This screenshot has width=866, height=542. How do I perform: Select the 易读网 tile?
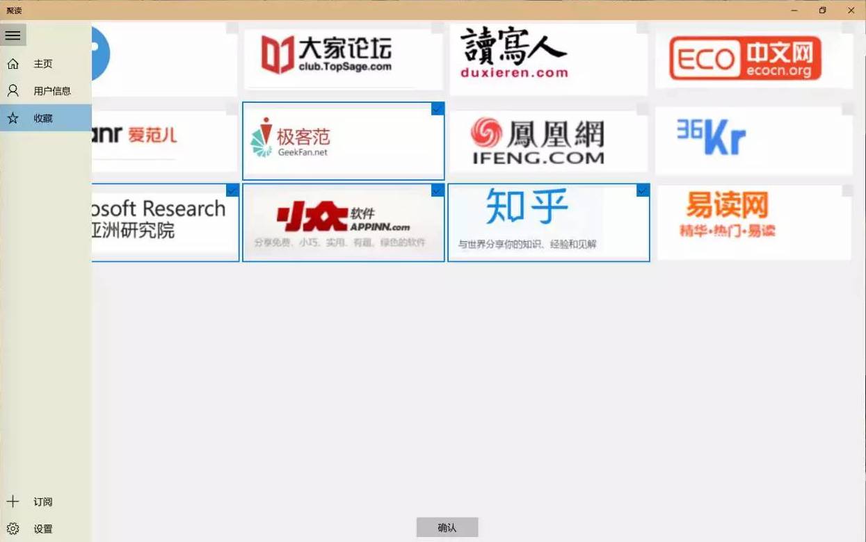coord(754,223)
